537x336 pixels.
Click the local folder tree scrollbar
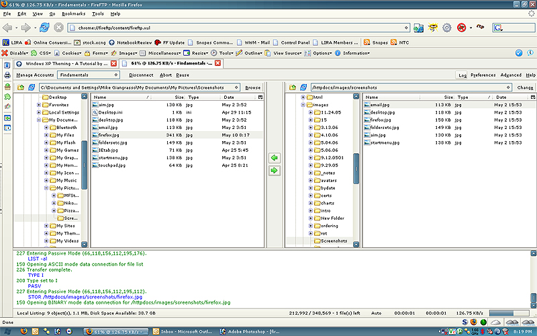85,165
